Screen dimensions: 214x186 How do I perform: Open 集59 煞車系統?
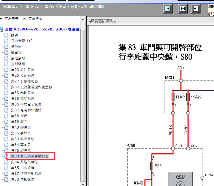point(23,139)
